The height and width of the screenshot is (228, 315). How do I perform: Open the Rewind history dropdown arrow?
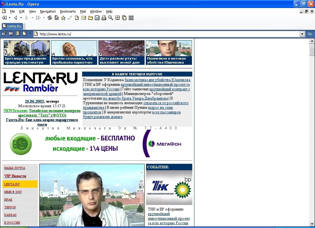[10, 18]
